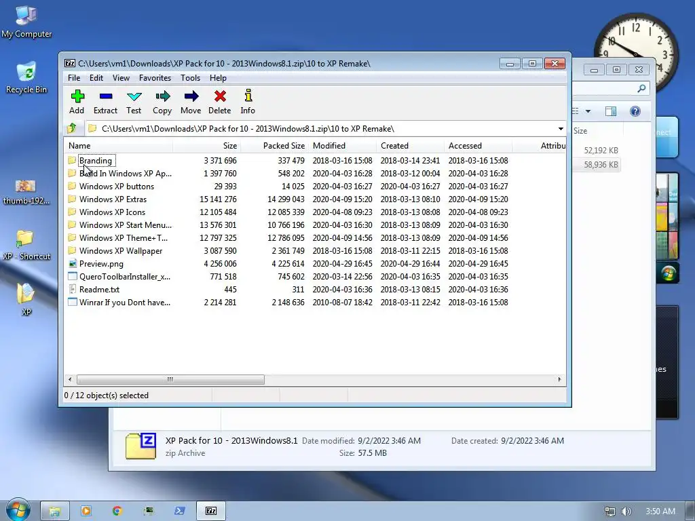Click the Move toolbar icon

pyautogui.click(x=191, y=96)
